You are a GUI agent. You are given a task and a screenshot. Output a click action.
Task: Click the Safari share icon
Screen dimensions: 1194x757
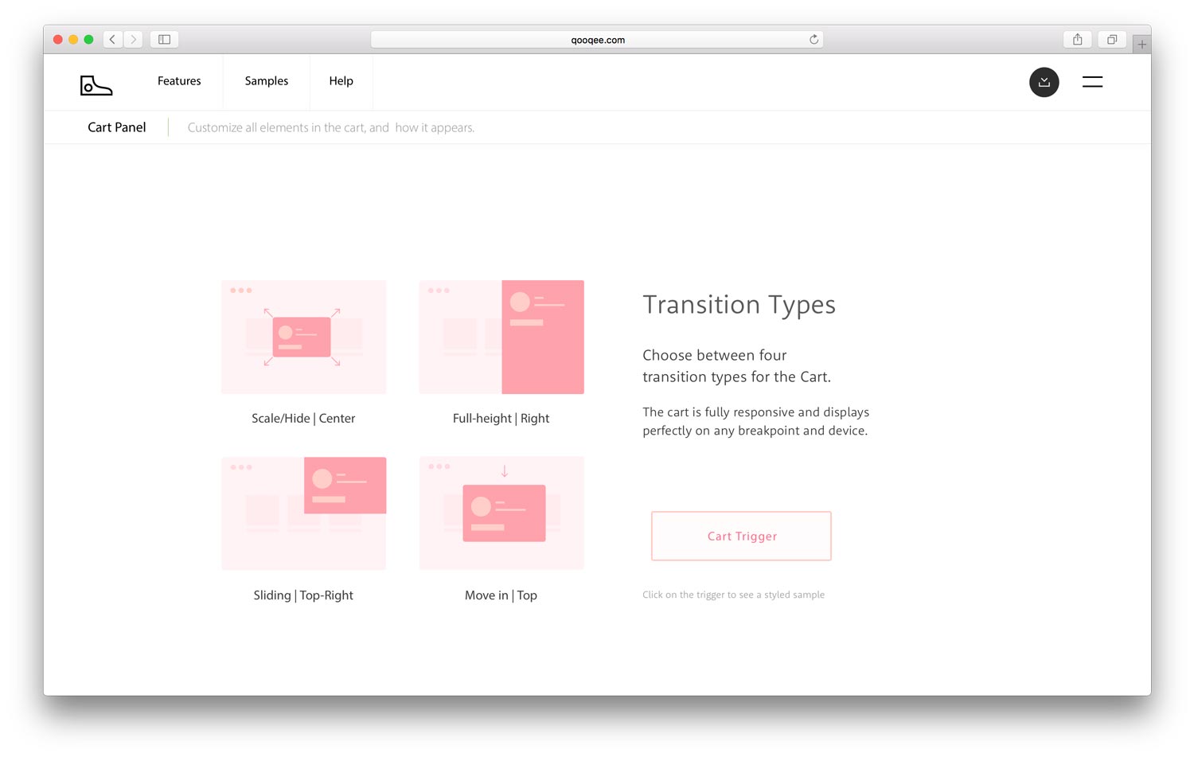coord(1077,39)
